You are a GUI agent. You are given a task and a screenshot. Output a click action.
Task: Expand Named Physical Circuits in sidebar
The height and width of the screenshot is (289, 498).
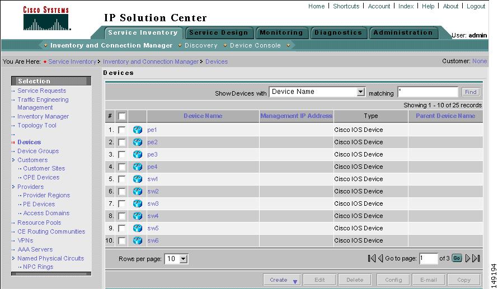[13, 258]
